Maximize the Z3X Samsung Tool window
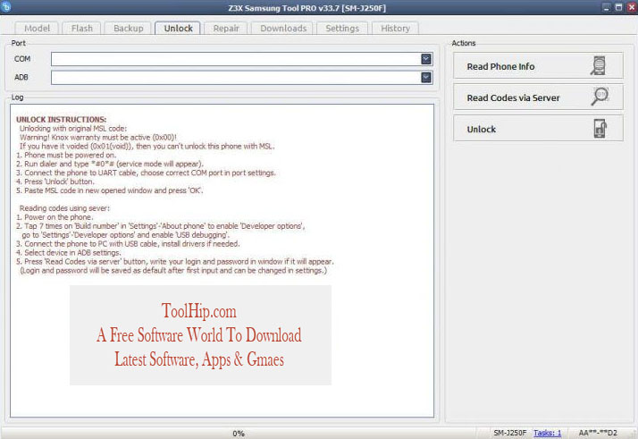638x439 pixels. 618,7
